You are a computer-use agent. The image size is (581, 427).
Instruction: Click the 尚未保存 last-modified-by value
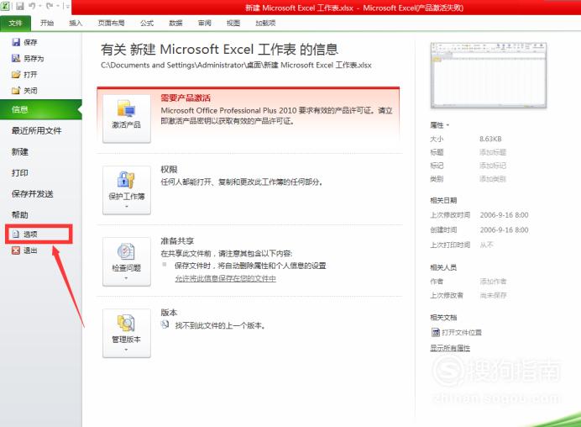[493, 295]
